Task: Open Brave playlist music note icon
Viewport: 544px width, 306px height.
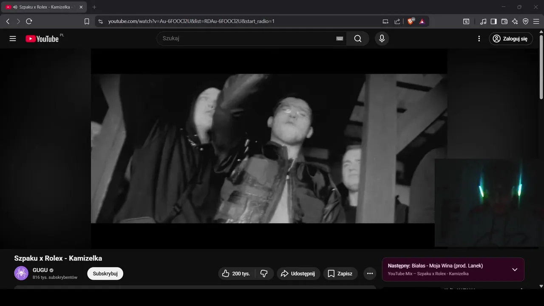Action: 483,21
